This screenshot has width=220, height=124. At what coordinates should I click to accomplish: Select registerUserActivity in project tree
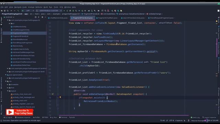[x=21, y=49]
